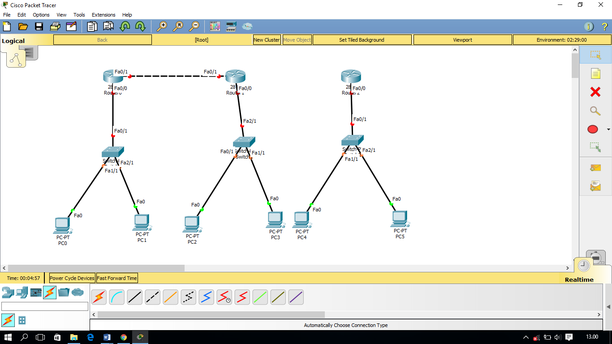Select the Serial DCE connection
This screenshot has height=344, width=612.
click(224, 297)
